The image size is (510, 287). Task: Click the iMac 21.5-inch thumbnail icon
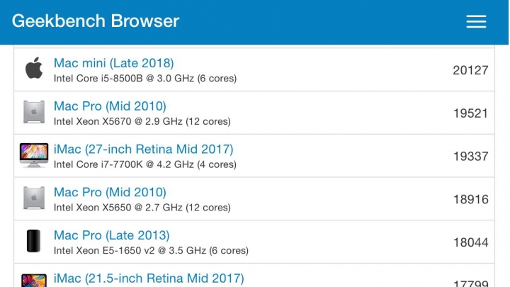pos(34,281)
